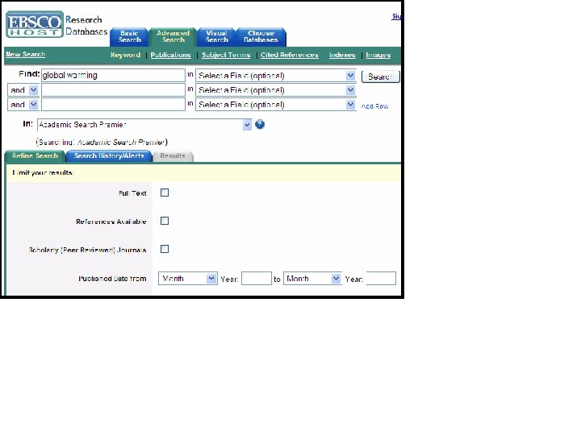The width and height of the screenshot is (581, 435).
Task: Change second 'and' boolean operator dropdown
Action: pyautogui.click(x=23, y=105)
